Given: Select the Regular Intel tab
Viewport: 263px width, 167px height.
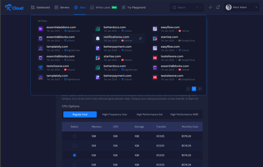Looking at the screenshot, I should point(80,114).
